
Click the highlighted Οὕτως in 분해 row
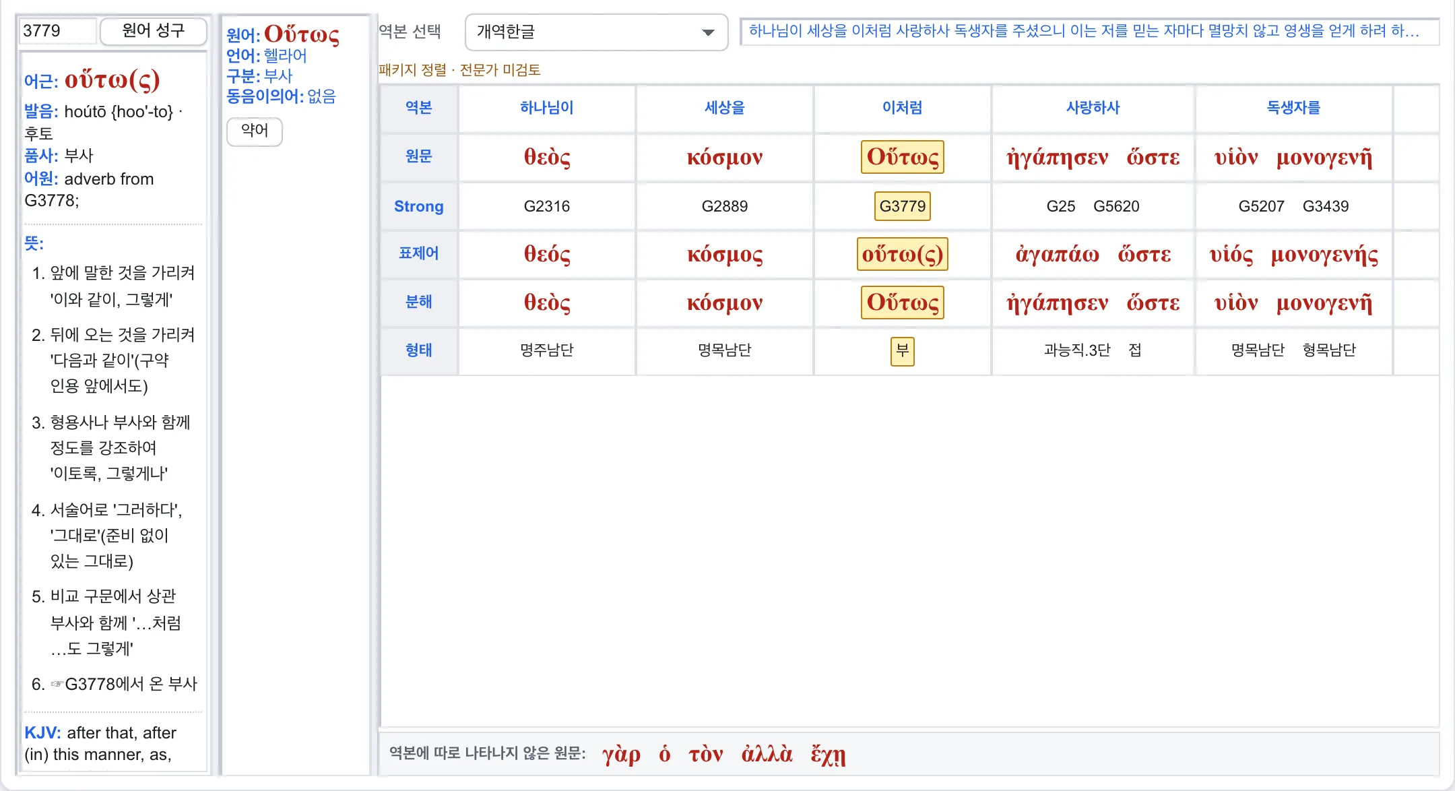(903, 303)
